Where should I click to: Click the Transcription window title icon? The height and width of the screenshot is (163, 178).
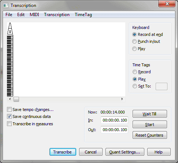click(5, 5)
